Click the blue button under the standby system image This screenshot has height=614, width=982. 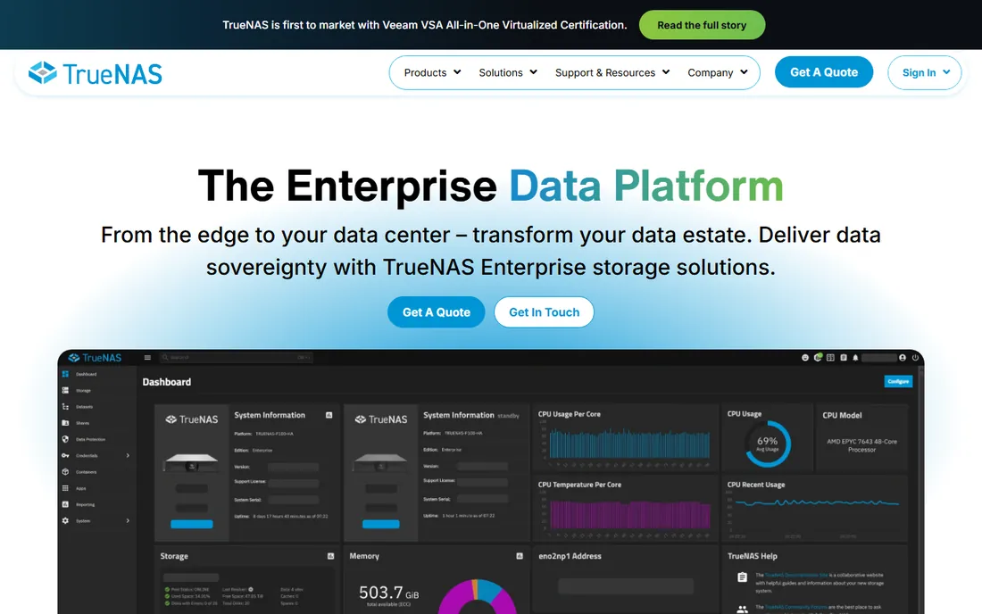click(x=381, y=524)
